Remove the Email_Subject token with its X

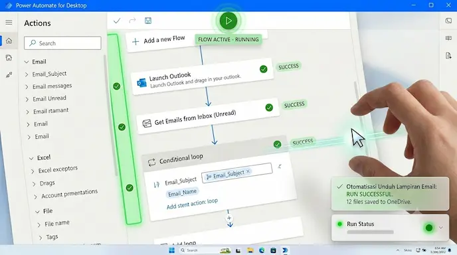tap(248, 171)
